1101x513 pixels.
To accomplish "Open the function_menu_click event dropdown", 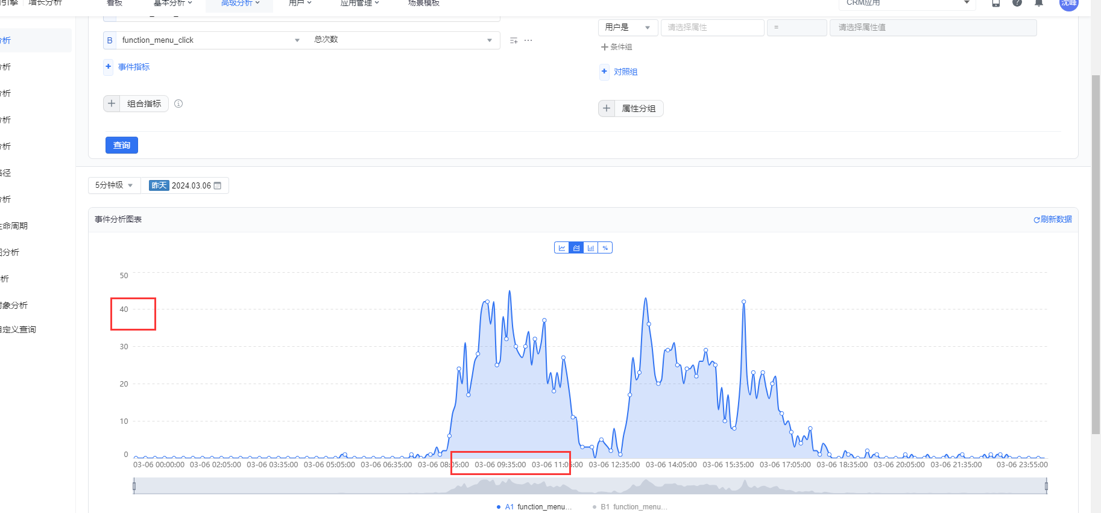I will pyautogui.click(x=211, y=40).
